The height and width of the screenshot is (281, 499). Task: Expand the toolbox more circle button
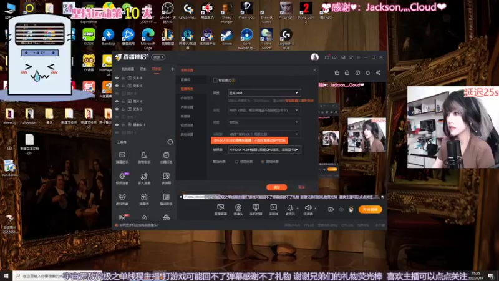click(170, 142)
